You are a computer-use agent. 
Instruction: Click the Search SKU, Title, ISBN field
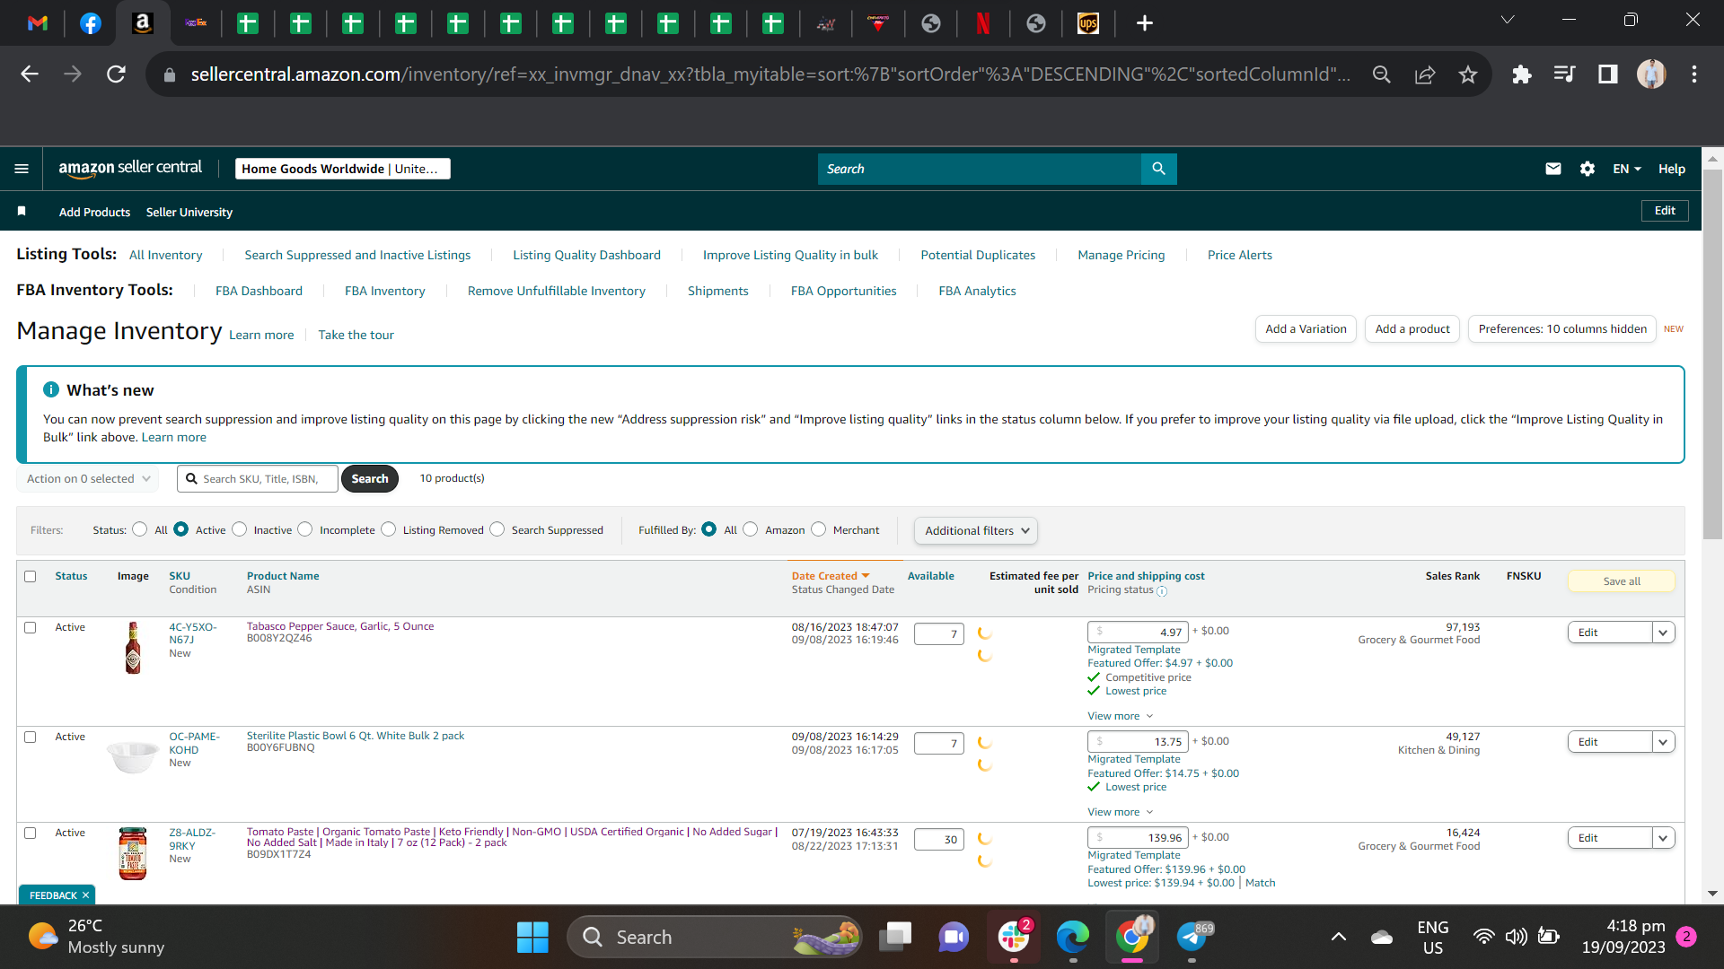pyautogui.click(x=258, y=479)
